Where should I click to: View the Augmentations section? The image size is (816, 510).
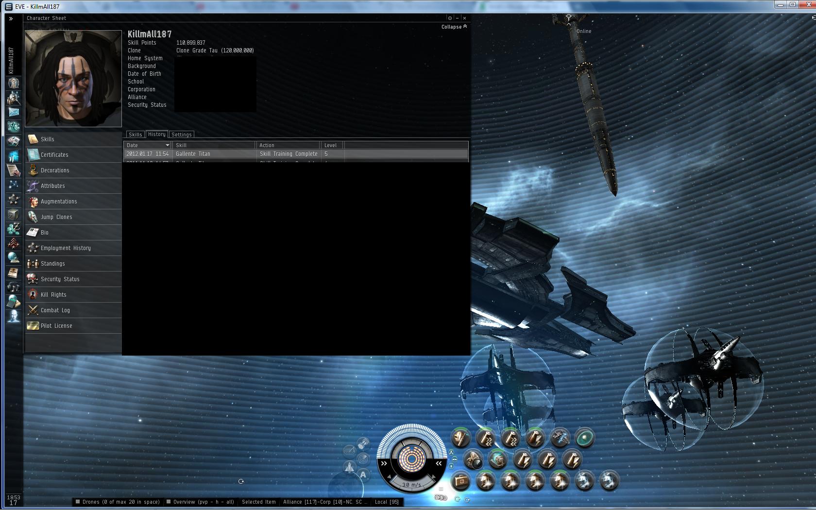click(73, 202)
